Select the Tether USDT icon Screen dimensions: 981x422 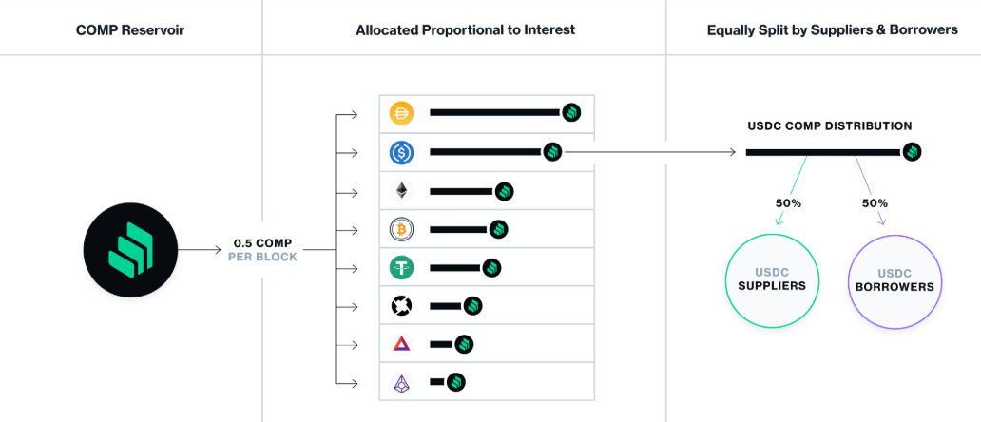(x=401, y=268)
